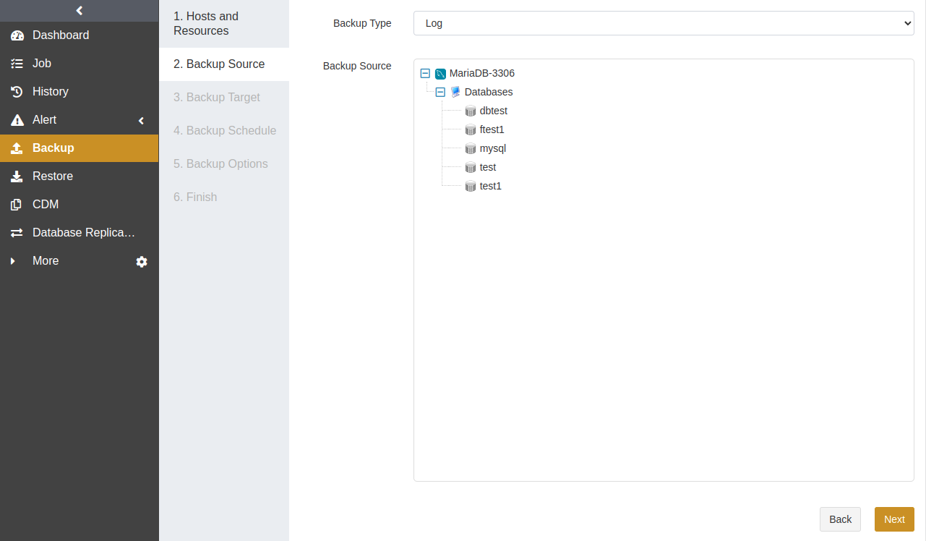This screenshot has height=541, width=926.
Task: Go to step 1 Hosts and Resources
Action: point(224,24)
